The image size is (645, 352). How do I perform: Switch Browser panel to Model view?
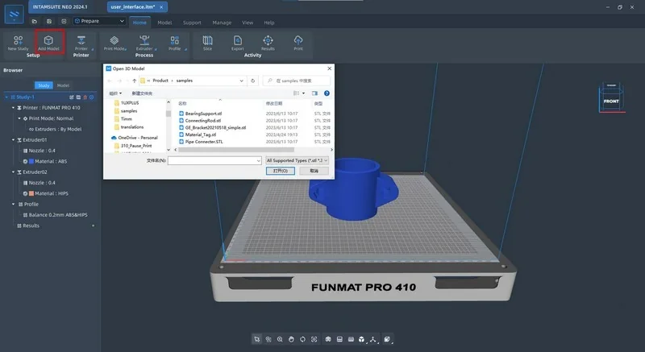point(63,85)
